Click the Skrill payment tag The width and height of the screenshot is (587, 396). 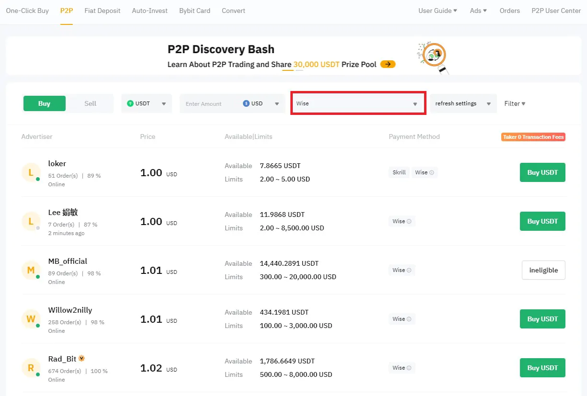(x=399, y=172)
